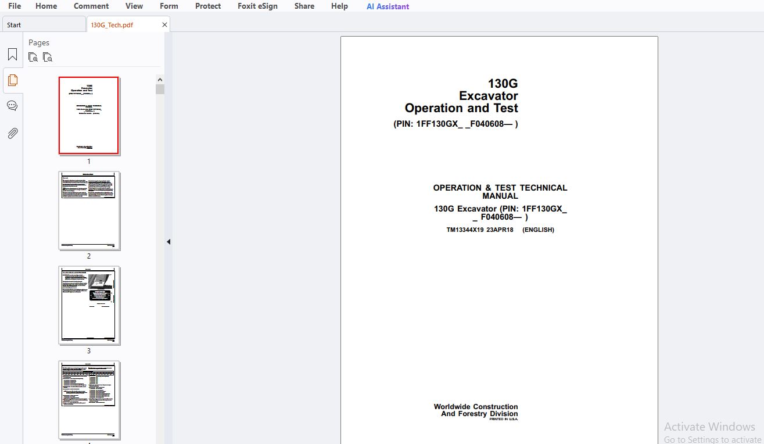764x444 pixels.
Task: Launch the AI Assistant tab
Action: tap(388, 6)
